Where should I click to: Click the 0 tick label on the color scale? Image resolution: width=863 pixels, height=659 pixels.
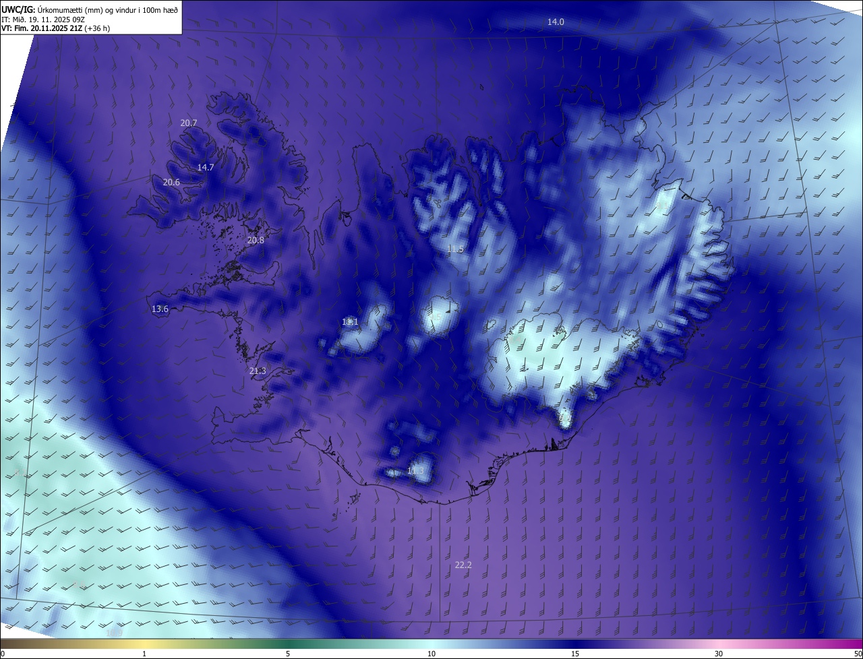pyautogui.click(x=3, y=654)
